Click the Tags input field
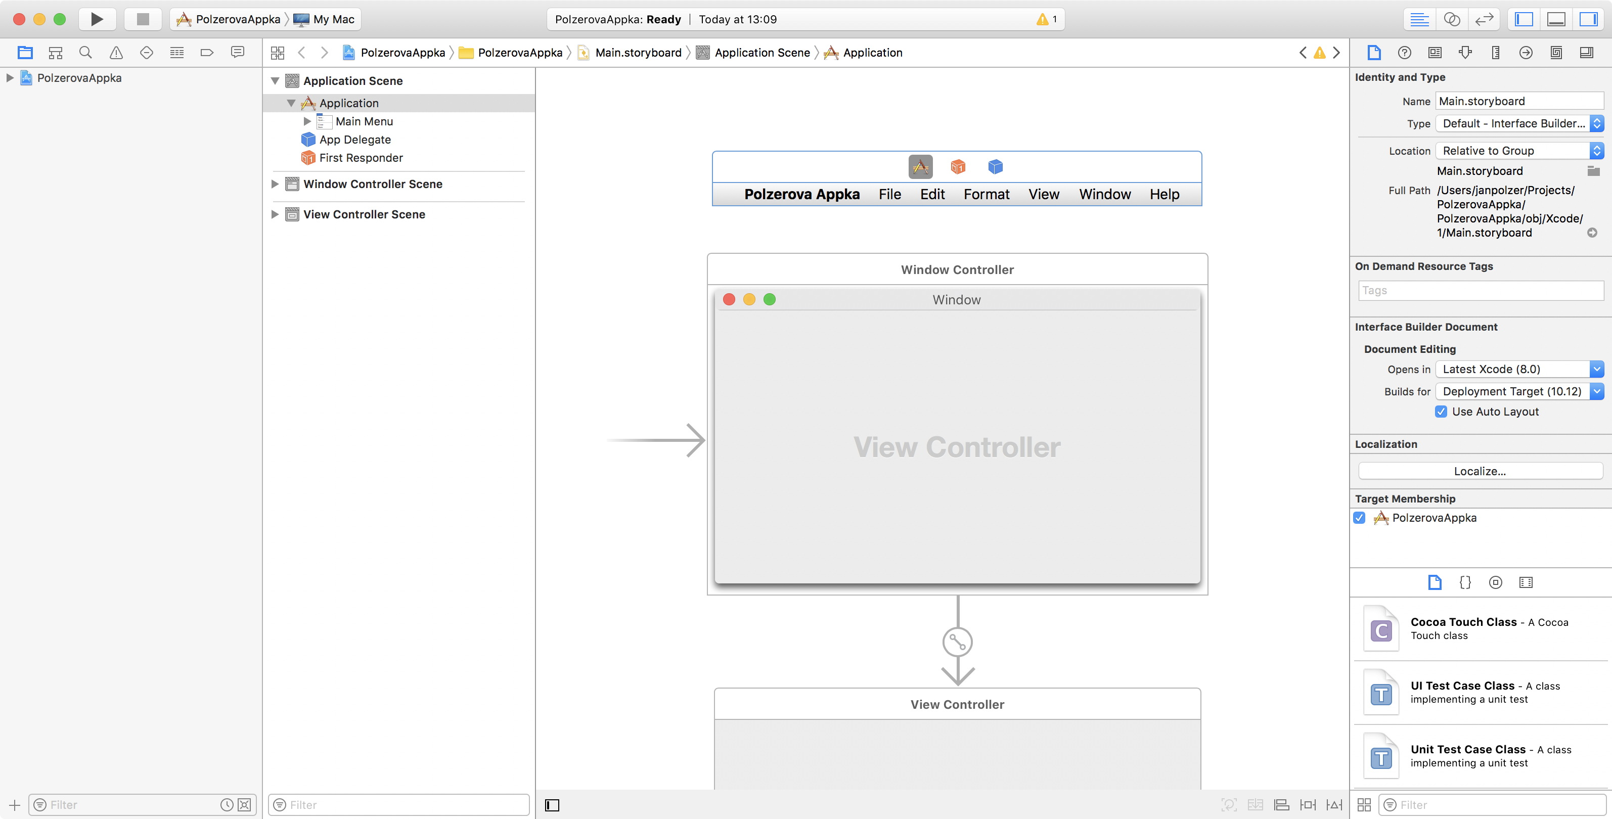The image size is (1612, 819). point(1481,290)
